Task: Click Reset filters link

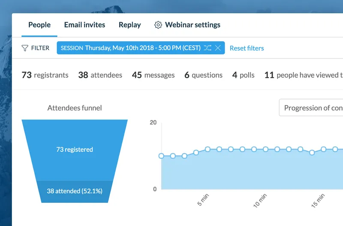Action: tap(247, 48)
